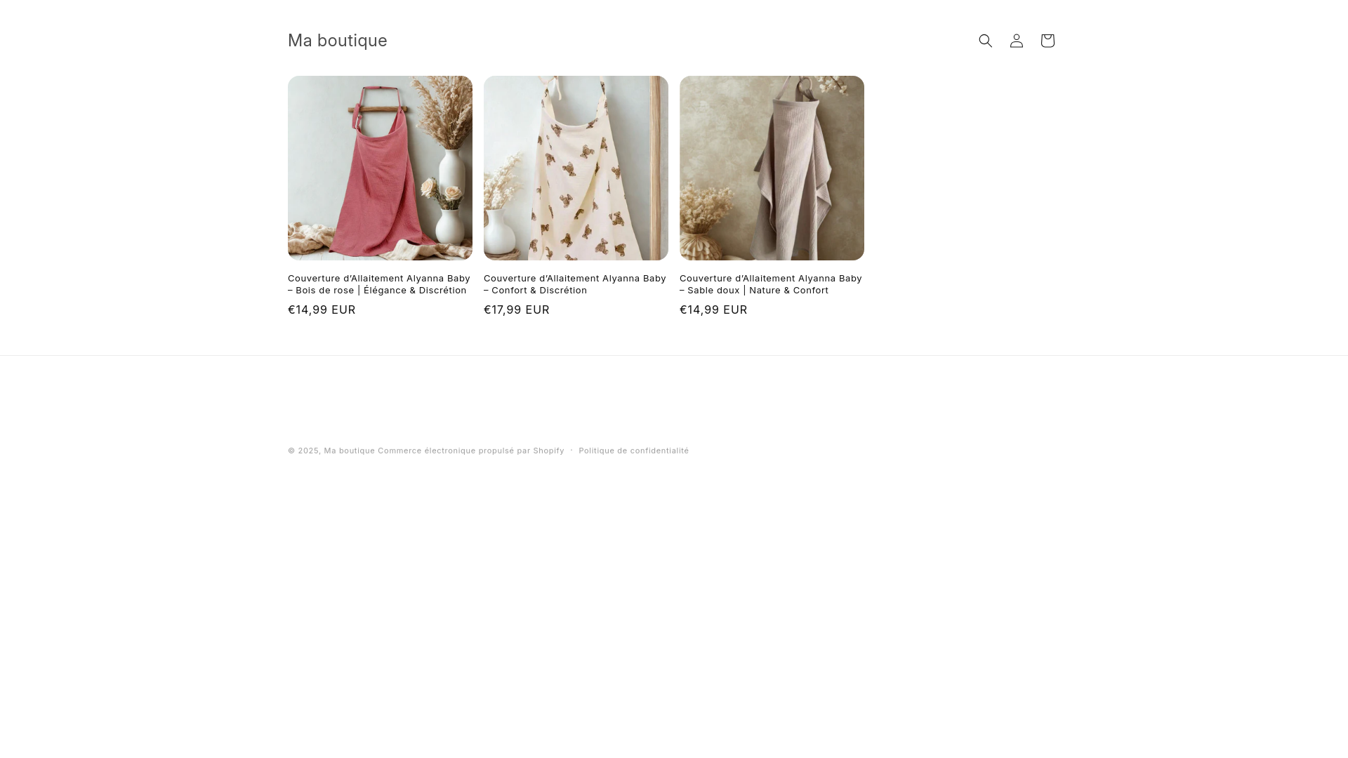Open the search magnifier icon
This screenshot has height=758, width=1348.
[x=986, y=41]
